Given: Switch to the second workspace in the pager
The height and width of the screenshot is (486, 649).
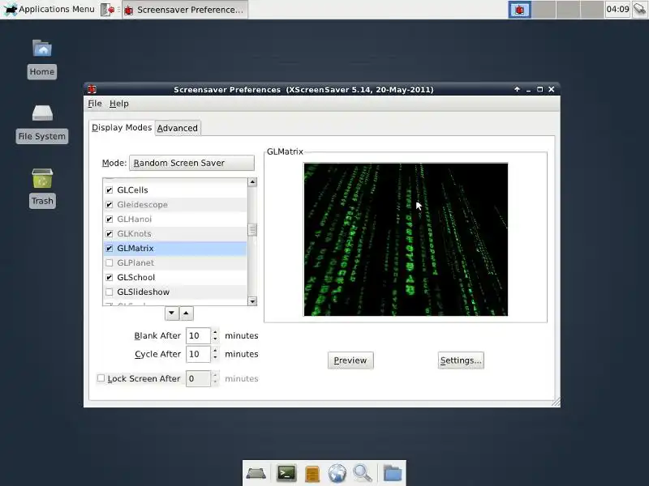Looking at the screenshot, I should 544,10.
